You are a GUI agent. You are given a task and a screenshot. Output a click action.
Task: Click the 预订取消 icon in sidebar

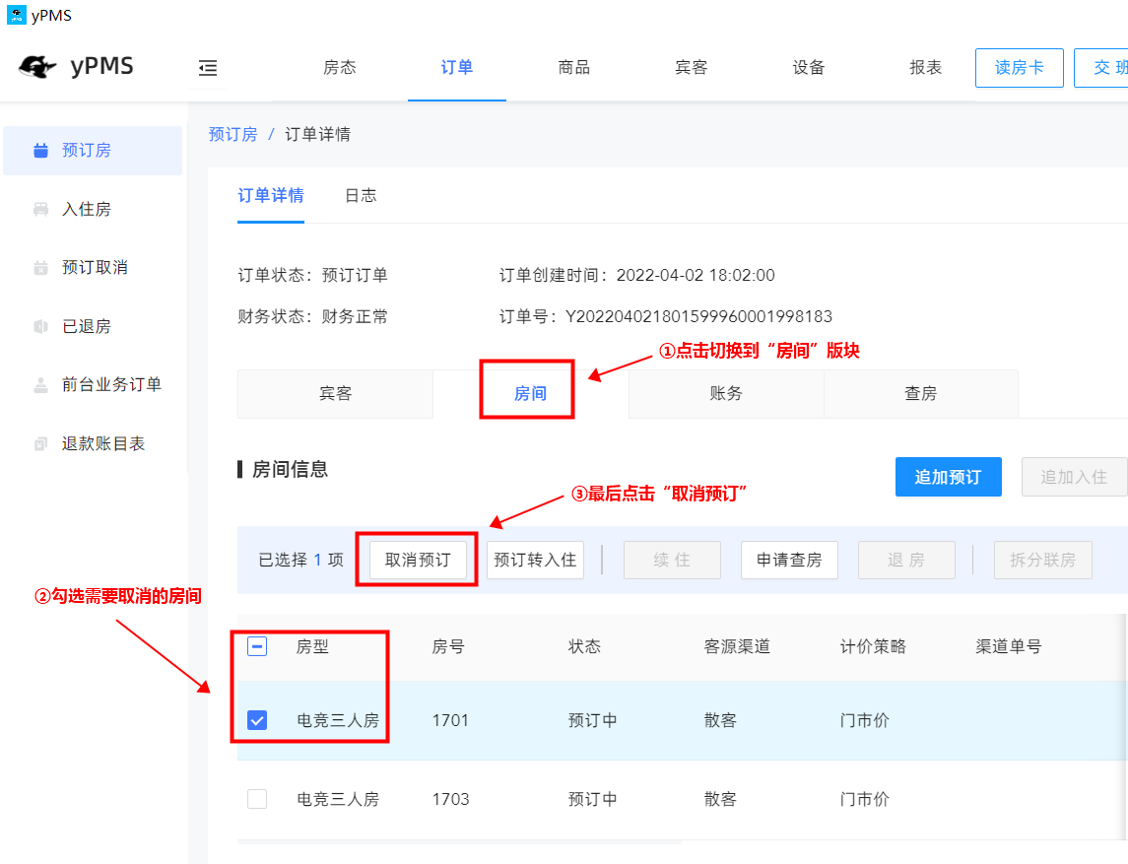(41, 268)
